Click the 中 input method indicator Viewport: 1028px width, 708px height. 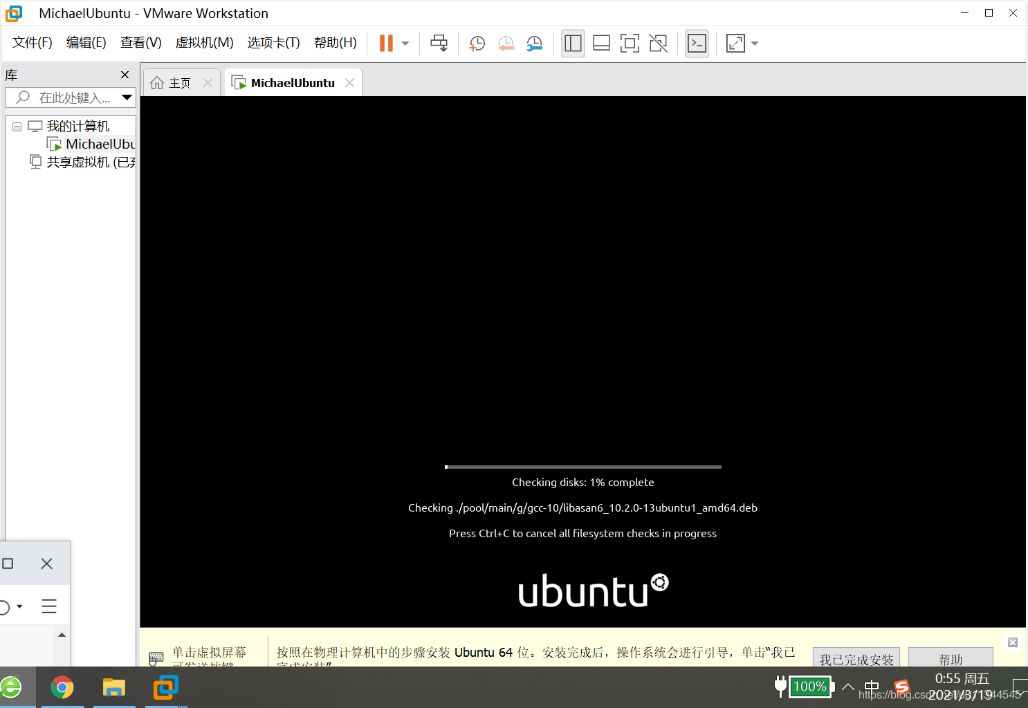tap(872, 687)
